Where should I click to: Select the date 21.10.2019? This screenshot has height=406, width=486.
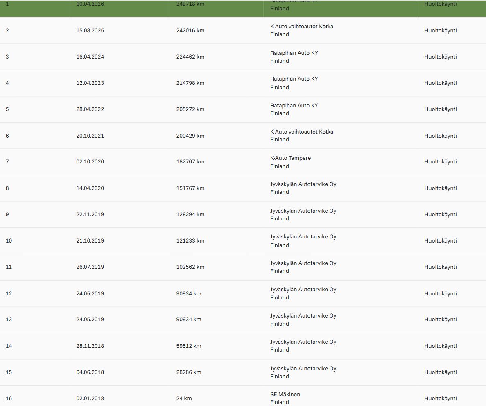pyautogui.click(x=90, y=240)
